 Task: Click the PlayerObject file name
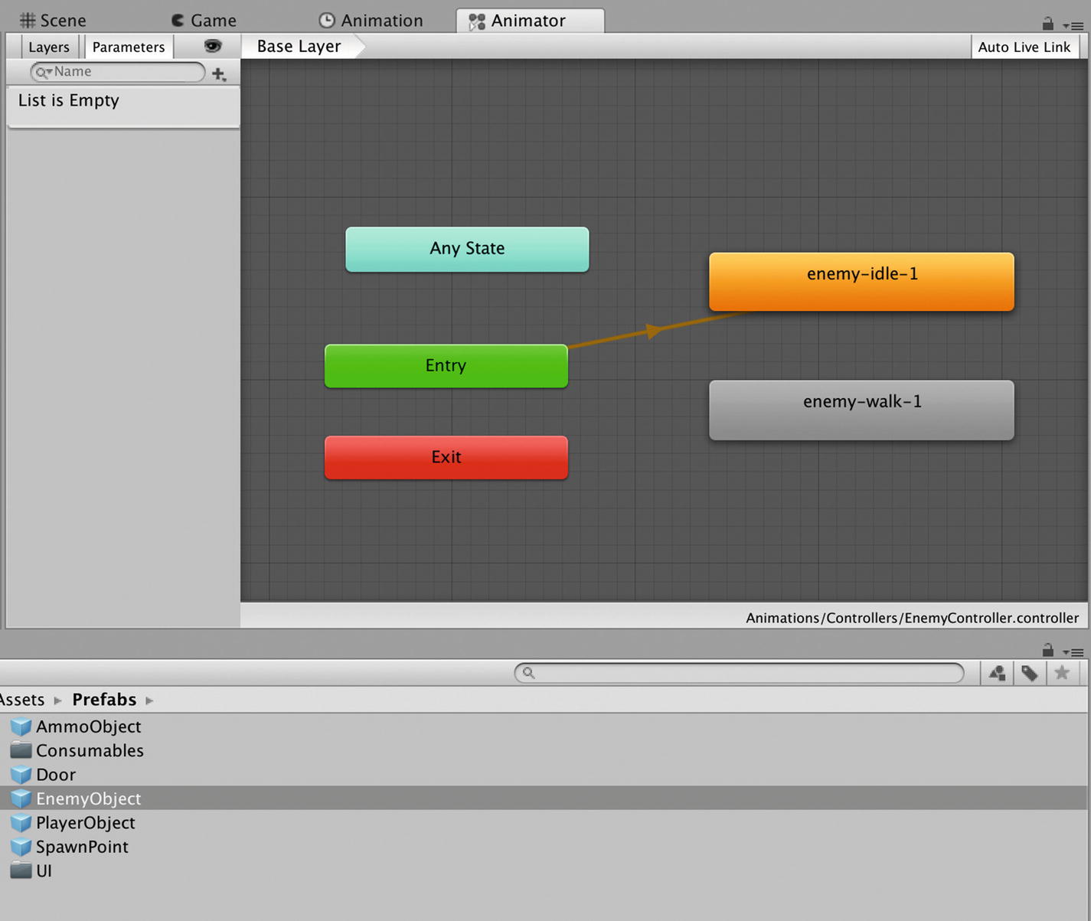(86, 823)
